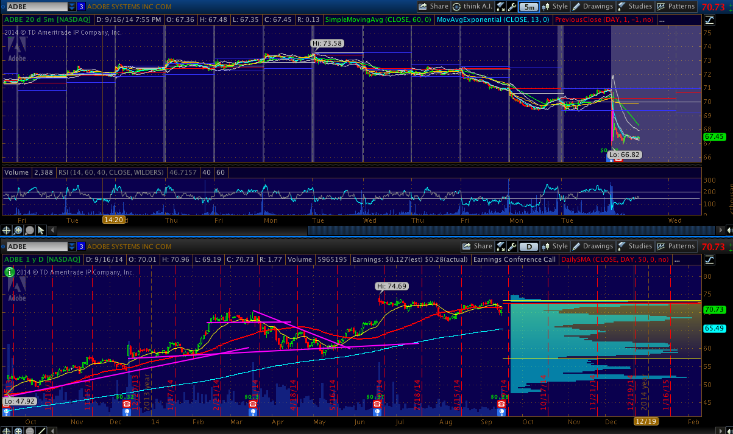Open chart settings wrench in lower toolbar
The image size is (733, 434).
(x=512, y=247)
